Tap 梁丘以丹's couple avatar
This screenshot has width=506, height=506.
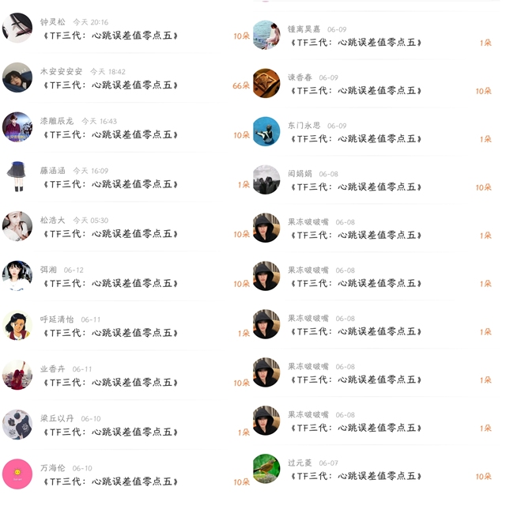tap(17, 425)
